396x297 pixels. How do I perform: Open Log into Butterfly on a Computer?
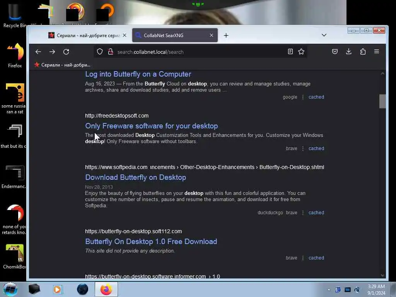138,74
